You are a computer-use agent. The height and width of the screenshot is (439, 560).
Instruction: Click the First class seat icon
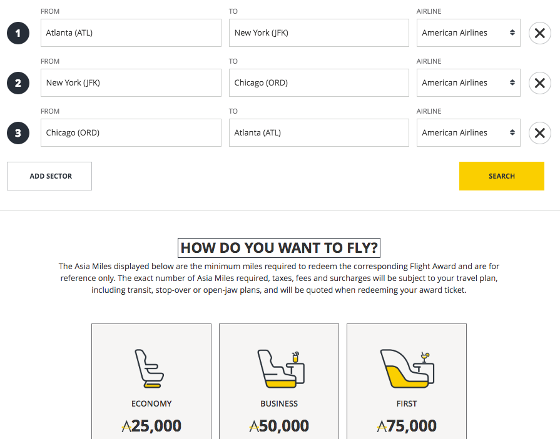[407, 368]
